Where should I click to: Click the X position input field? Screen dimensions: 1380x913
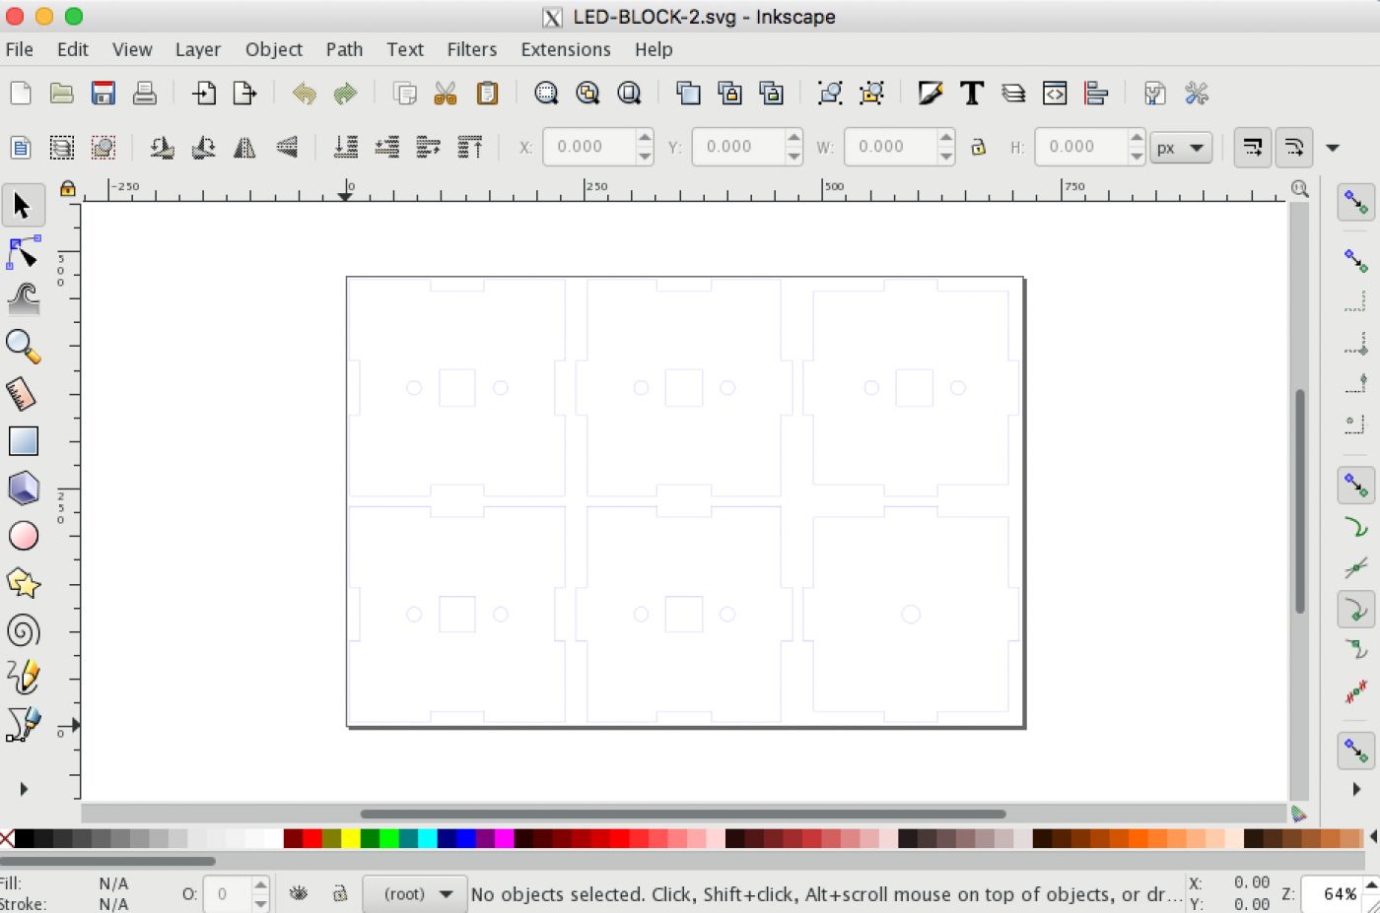587,147
